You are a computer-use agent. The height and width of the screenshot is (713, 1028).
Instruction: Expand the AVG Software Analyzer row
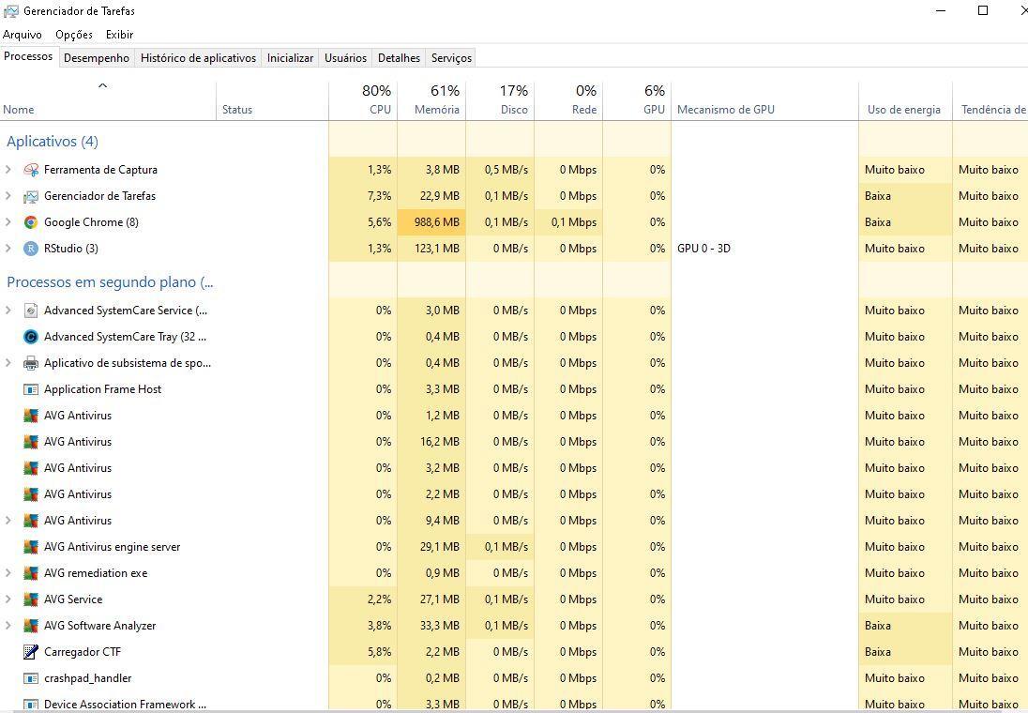click(8, 625)
